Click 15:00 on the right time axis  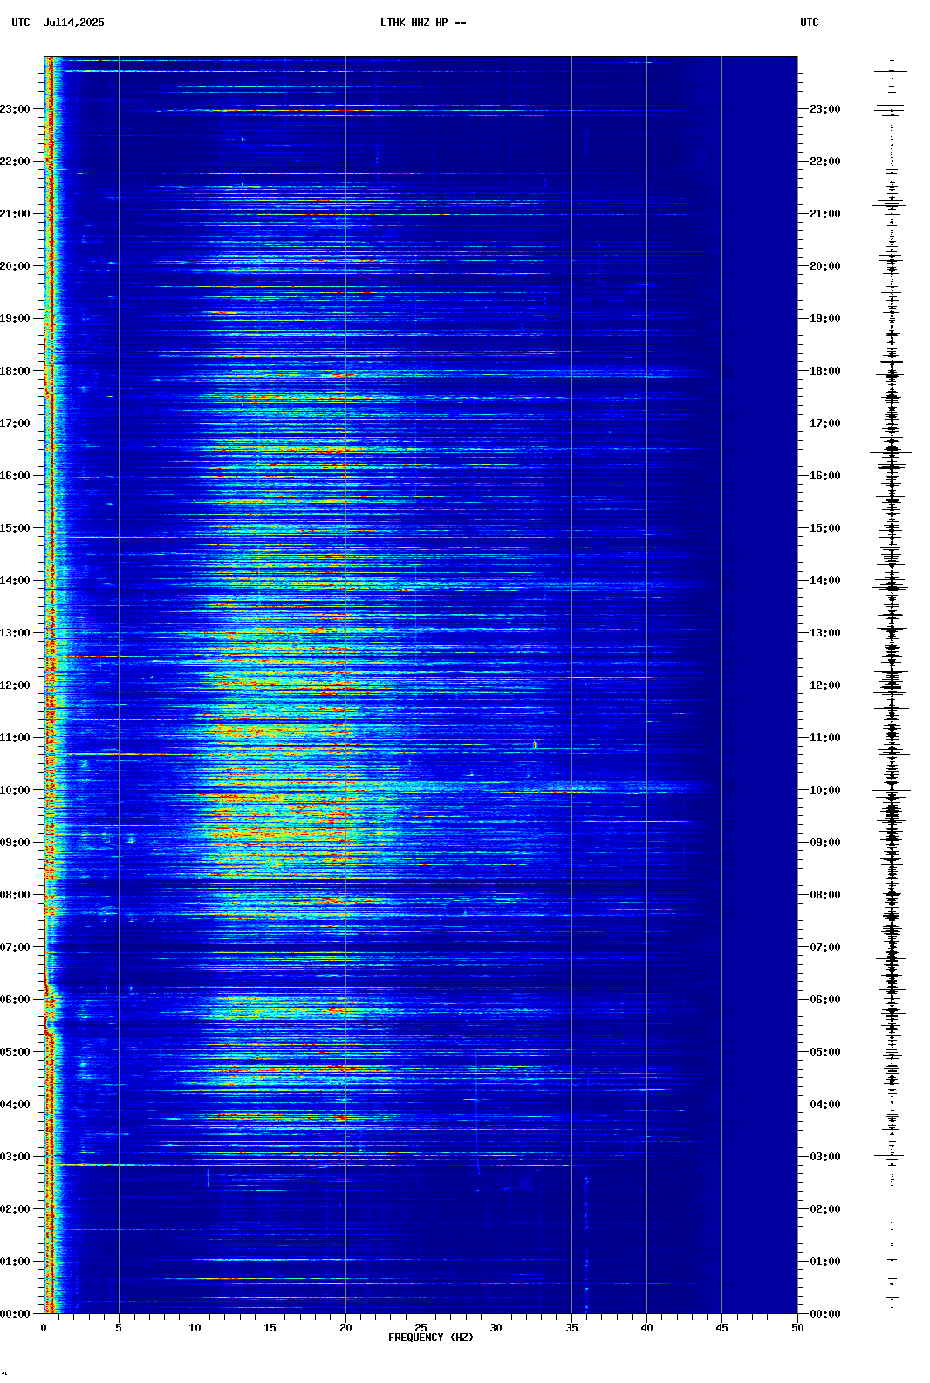(825, 528)
